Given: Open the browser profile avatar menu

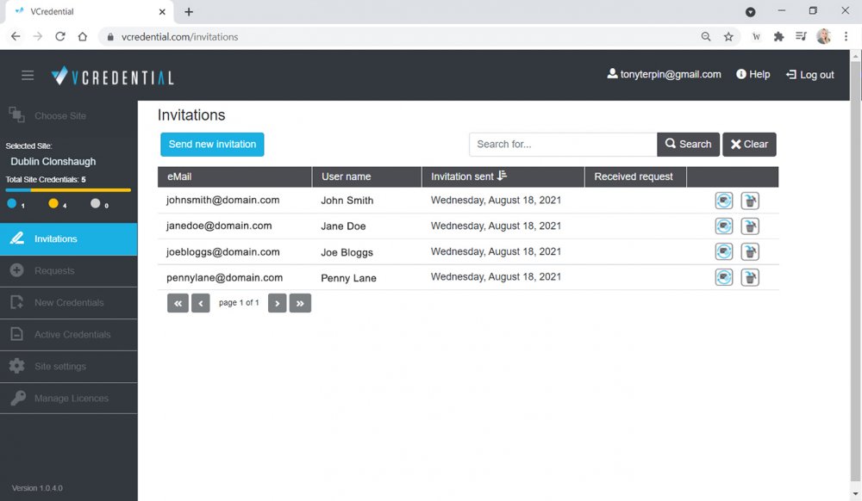Looking at the screenshot, I should 823,36.
